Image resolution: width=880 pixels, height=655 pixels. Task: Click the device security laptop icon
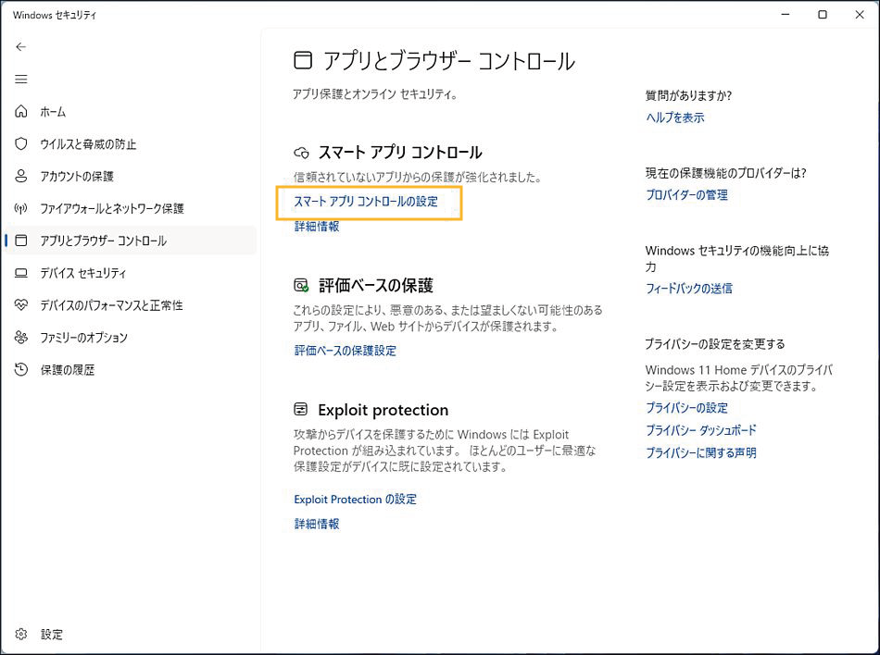click(x=21, y=273)
